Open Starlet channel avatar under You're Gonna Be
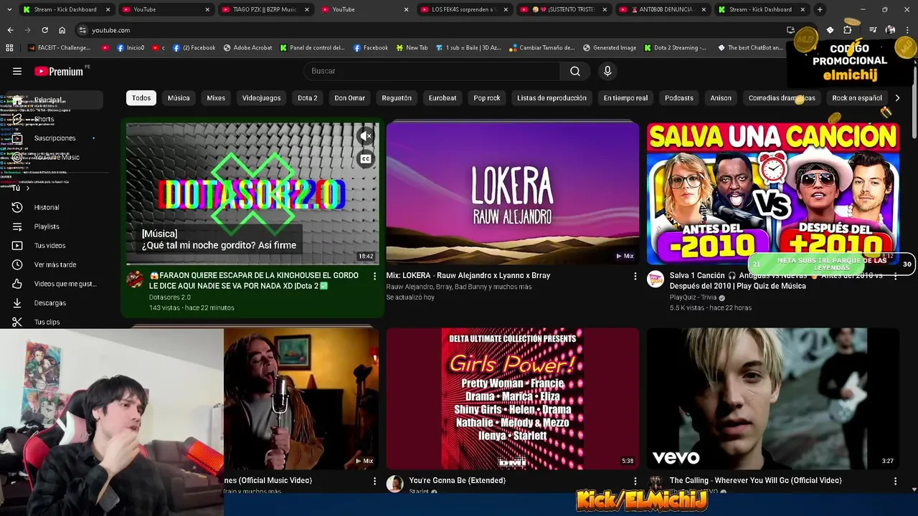Screen dimensions: 918x516 (x=394, y=484)
